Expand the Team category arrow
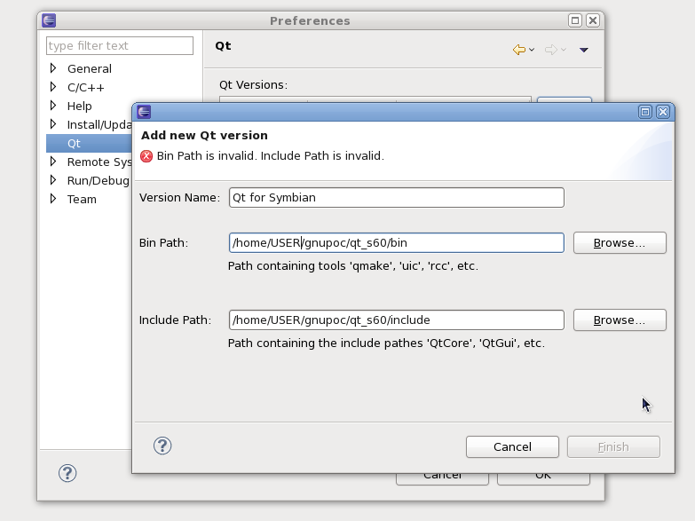This screenshot has width=695, height=521. (x=53, y=199)
